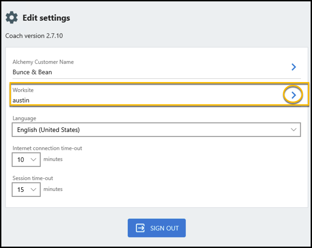
Task: Select the austin worksite value
Action: pos(21,100)
